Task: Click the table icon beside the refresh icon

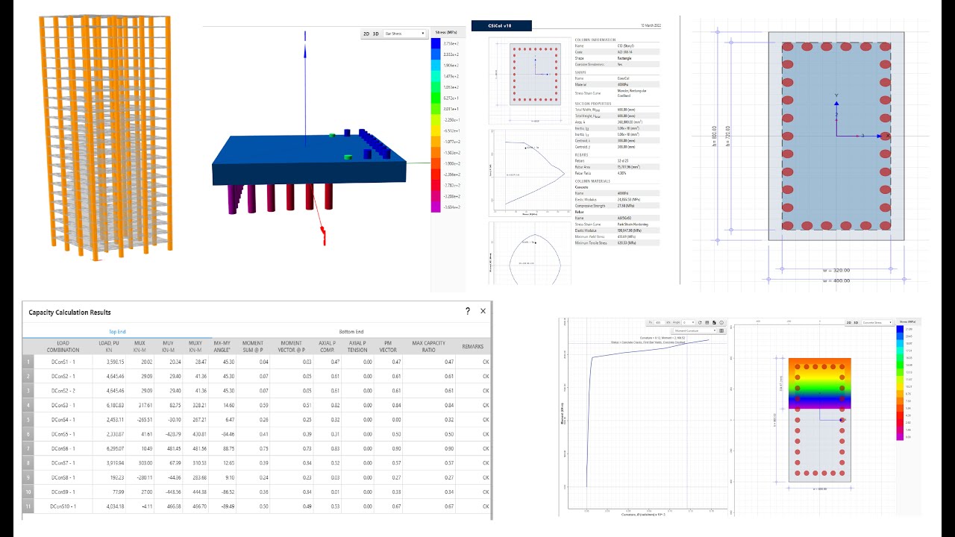Action: point(707,323)
